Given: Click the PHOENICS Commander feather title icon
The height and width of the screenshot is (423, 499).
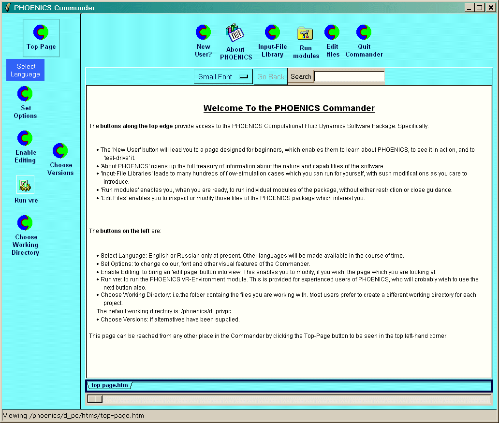Looking at the screenshot, I should [x=8, y=7].
